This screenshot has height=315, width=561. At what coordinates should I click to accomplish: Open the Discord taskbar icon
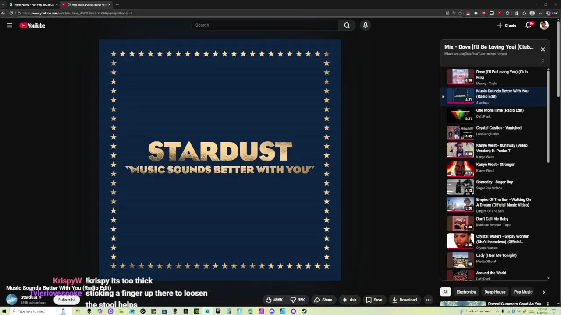click(x=272, y=311)
